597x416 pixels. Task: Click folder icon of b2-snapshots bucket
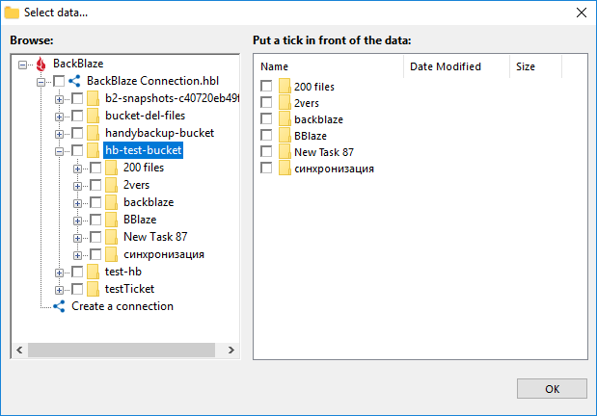point(93,98)
